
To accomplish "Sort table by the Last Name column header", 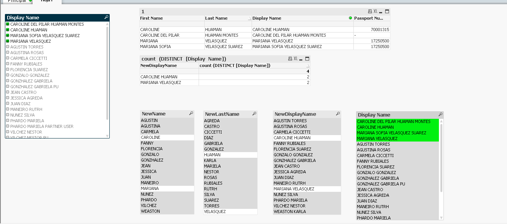I will coord(216,18).
